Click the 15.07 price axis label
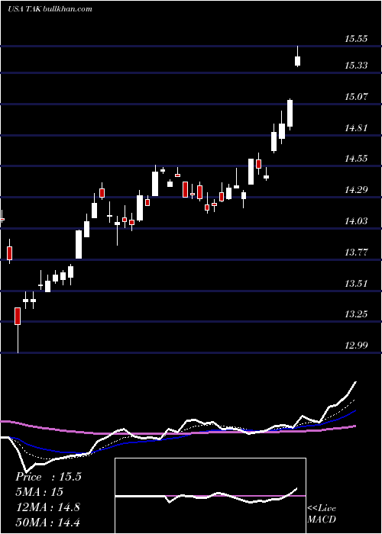The height and width of the screenshot is (534, 382). [356, 97]
